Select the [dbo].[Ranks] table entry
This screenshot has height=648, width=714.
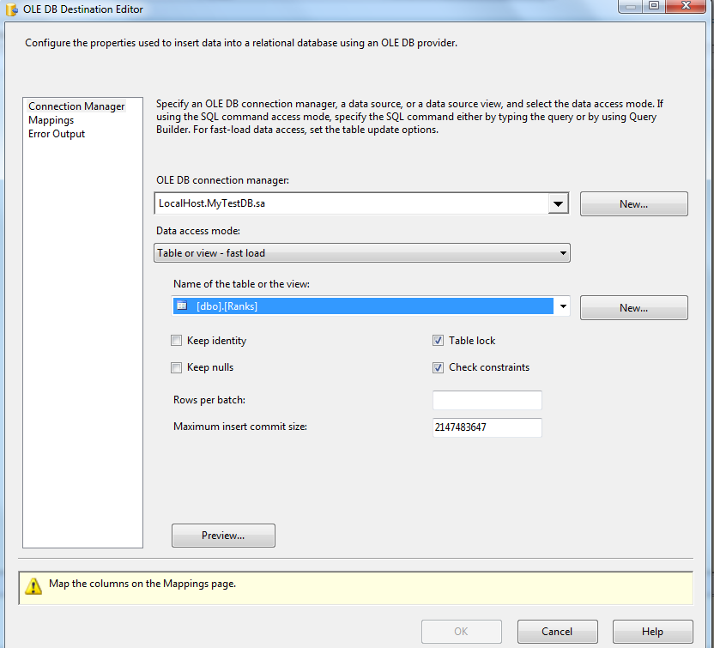pos(363,306)
